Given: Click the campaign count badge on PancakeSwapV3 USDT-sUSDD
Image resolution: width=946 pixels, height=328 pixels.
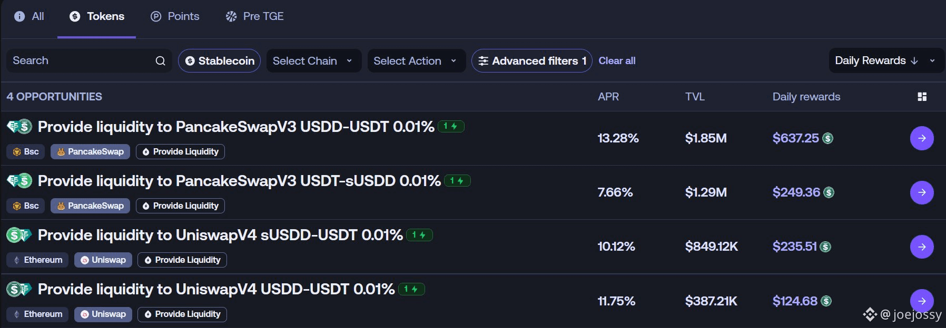Looking at the screenshot, I should click(x=457, y=181).
